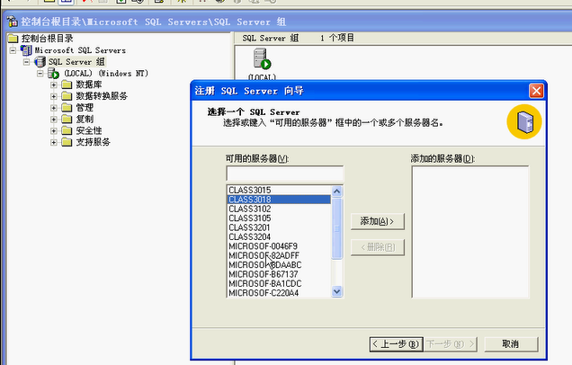Collapse the SQL Server 组 node
The height and width of the screenshot is (365, 572).
tap(26, 62)
